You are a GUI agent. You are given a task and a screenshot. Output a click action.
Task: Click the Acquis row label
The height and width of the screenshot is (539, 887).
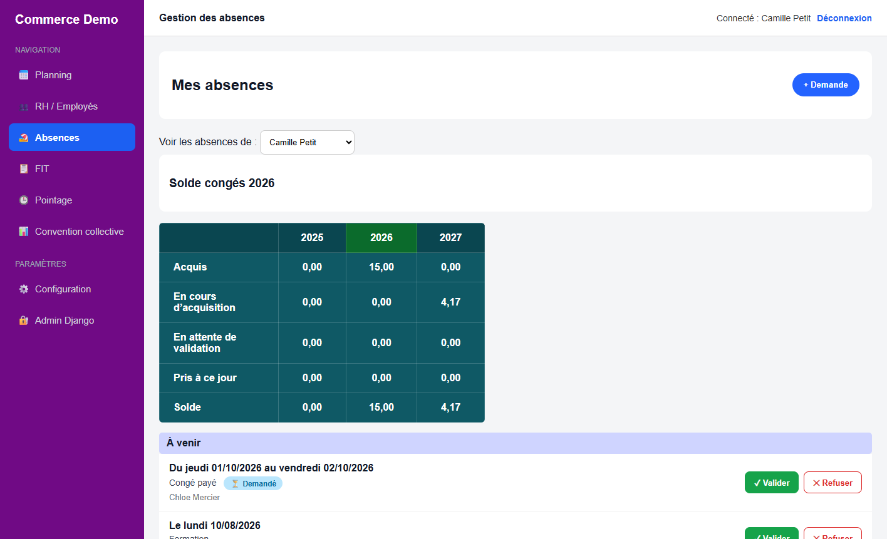pos(190,267)
